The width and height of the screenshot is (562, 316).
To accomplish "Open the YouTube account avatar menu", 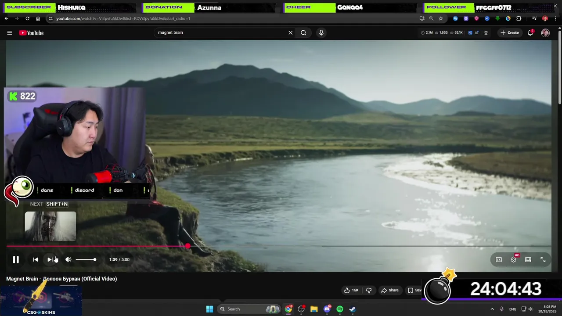I will click(545, 33).
